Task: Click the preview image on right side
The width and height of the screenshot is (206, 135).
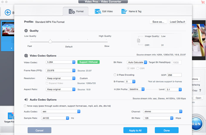Action: 199,40
